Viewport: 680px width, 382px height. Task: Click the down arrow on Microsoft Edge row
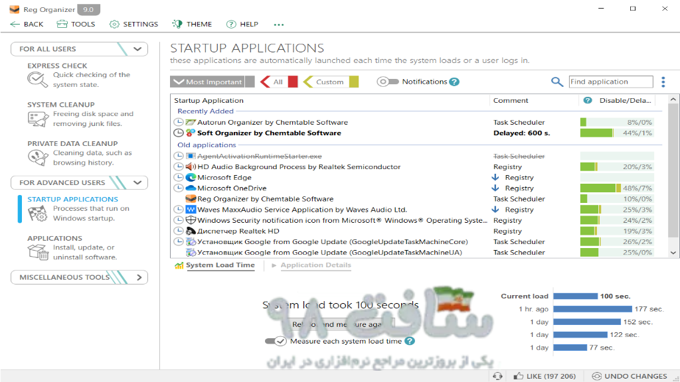point(495,177)
